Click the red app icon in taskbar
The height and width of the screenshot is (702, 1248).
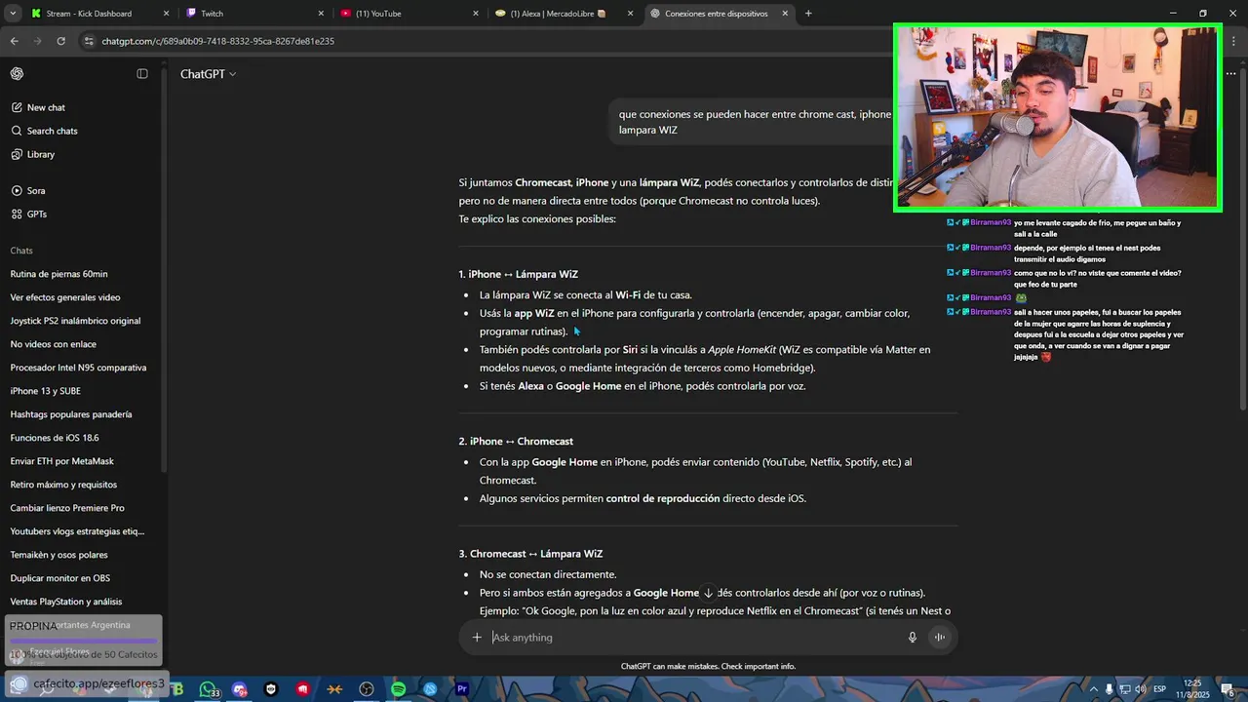point(303,689)
